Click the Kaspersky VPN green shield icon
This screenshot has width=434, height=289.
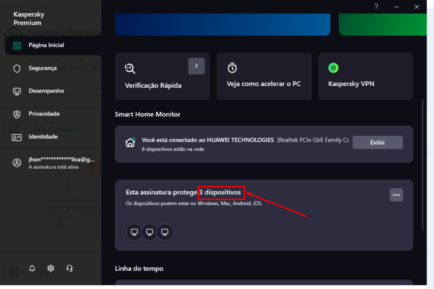click(x=333, y=68)
